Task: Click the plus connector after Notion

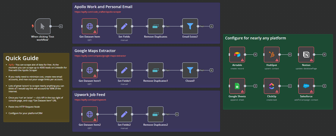Action: [324, 55]
